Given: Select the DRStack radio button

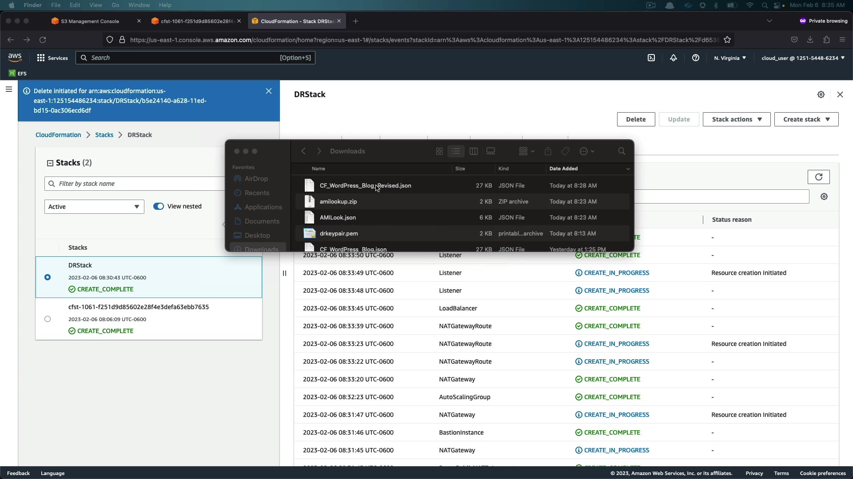Looking at the screenshot, I should (48, 277).
